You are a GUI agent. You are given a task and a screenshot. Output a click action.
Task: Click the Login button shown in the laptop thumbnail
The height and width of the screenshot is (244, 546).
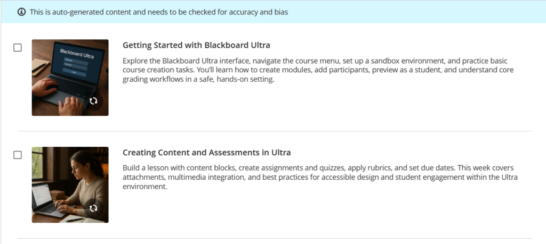[74, 72]
